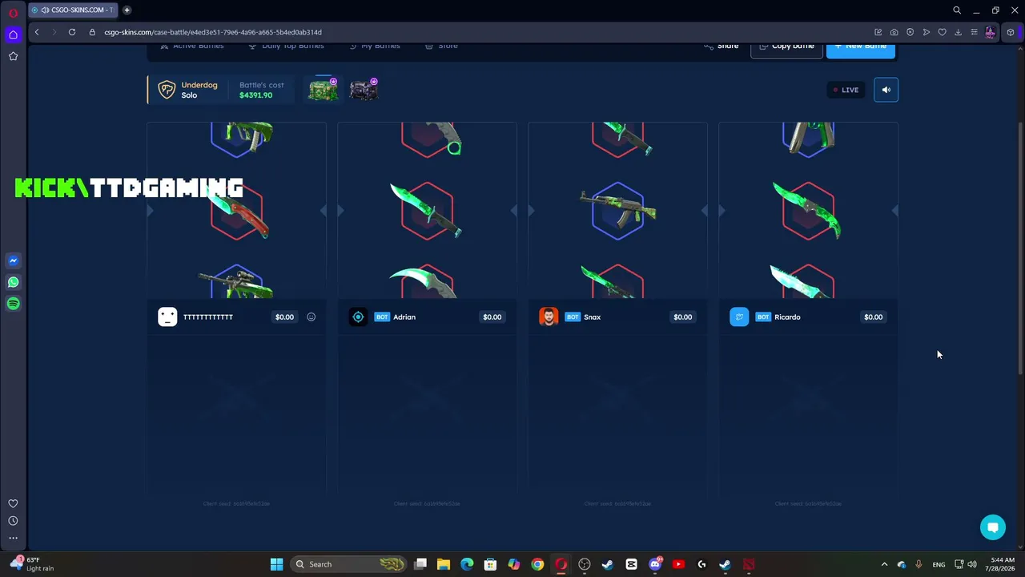This screenshot has width=1025, height=577.
Task: Open the Active Battles tab
Action: point(192,46)
